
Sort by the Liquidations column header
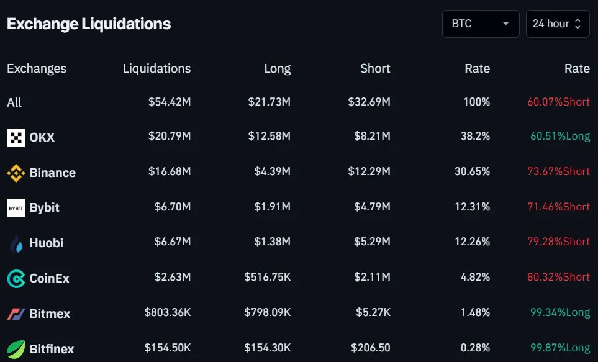point(156,69)
